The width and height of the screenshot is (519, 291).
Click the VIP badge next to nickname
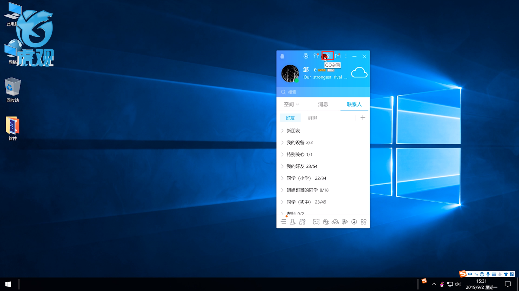[x=331, y=70]
